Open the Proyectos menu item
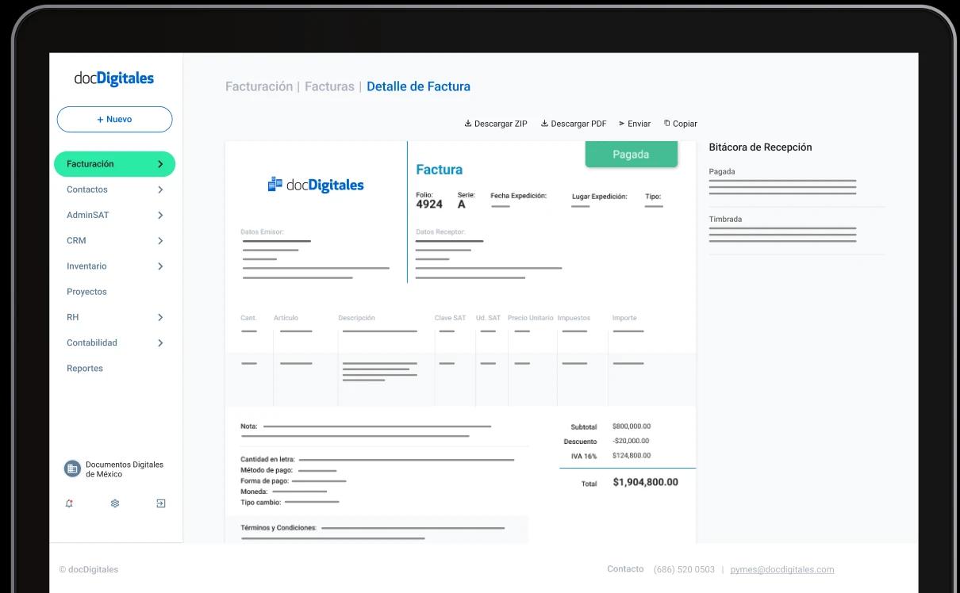Viewport: 960px width, 593px height. [x=86, y=292]
